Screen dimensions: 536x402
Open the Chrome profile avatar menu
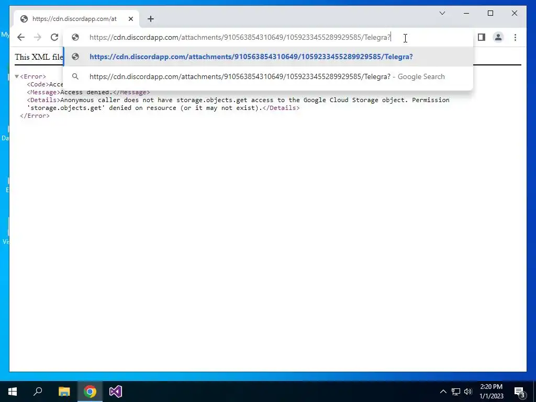(498, 37)
